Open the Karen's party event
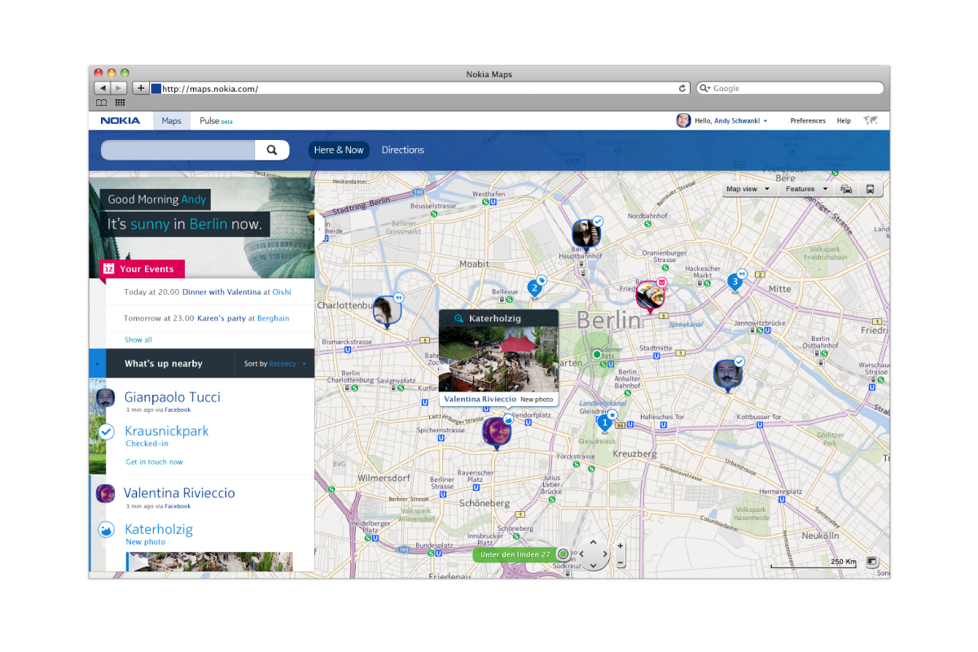The width and height of the screenshot is (978, 652). (x=221, y=318)
